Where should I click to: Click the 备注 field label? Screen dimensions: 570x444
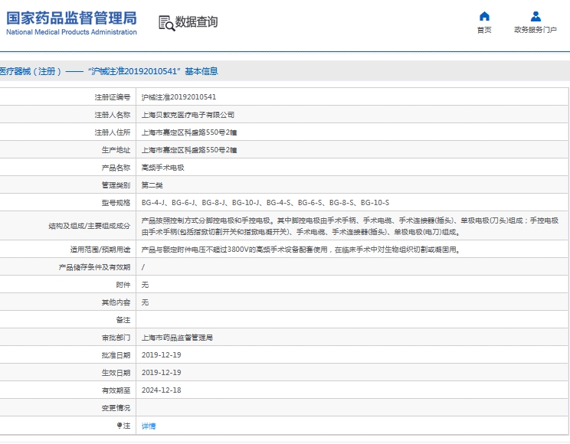tap(123, 320)
